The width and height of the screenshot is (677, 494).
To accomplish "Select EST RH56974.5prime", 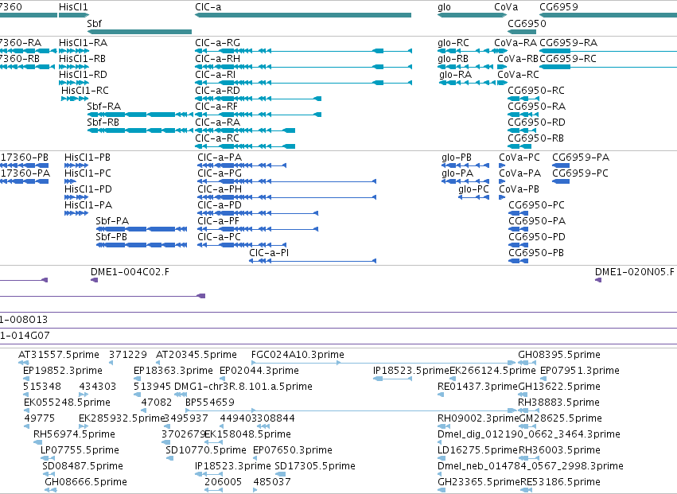I will click(74, 434).
